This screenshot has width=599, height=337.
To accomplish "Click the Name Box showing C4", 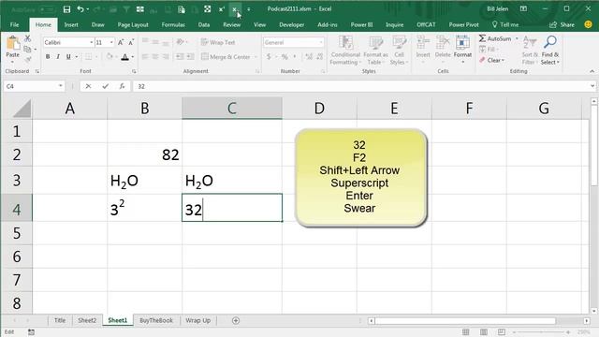I will coord(34,86).
